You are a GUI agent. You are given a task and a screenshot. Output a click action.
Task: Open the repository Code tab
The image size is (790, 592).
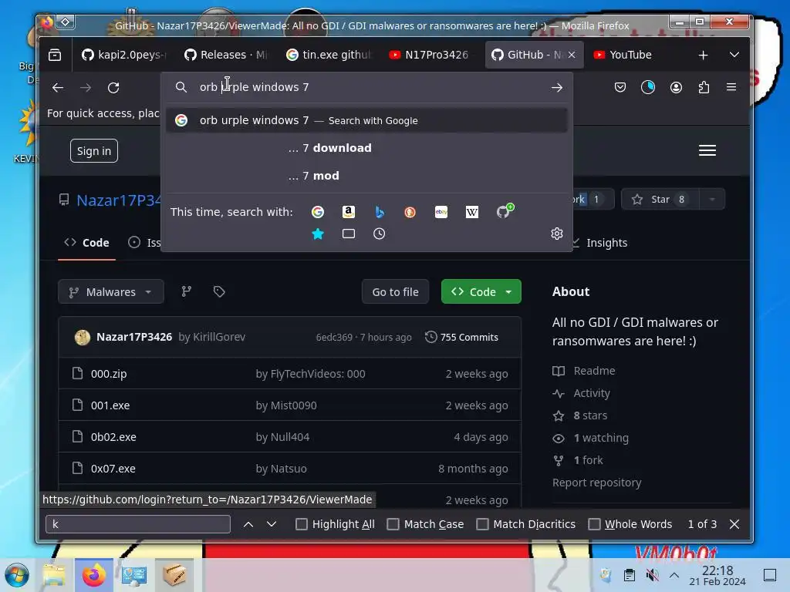tap(86, 243)
